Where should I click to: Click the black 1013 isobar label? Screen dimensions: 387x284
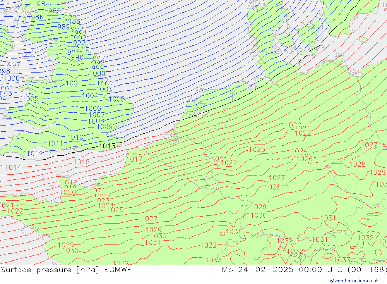pyautogui.click(x=107, y=146)
